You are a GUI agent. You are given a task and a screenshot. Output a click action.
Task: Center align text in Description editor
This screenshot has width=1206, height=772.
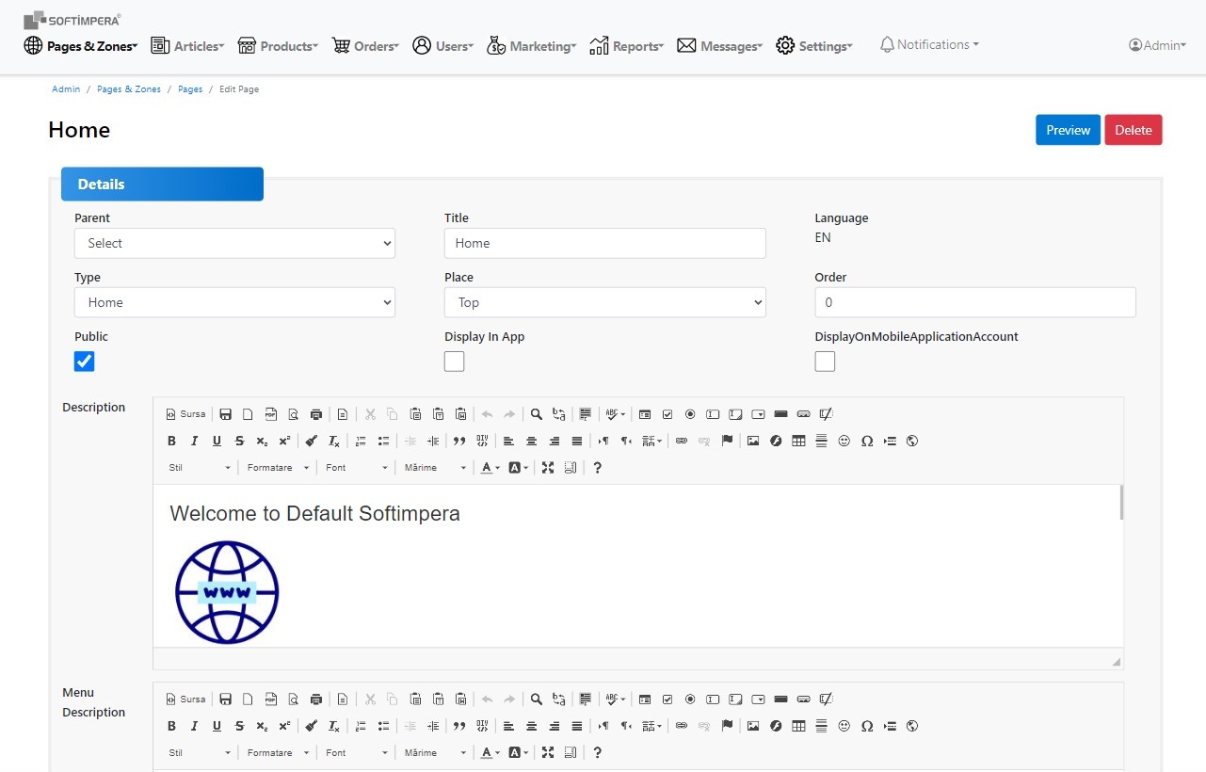tap(532, 441)
